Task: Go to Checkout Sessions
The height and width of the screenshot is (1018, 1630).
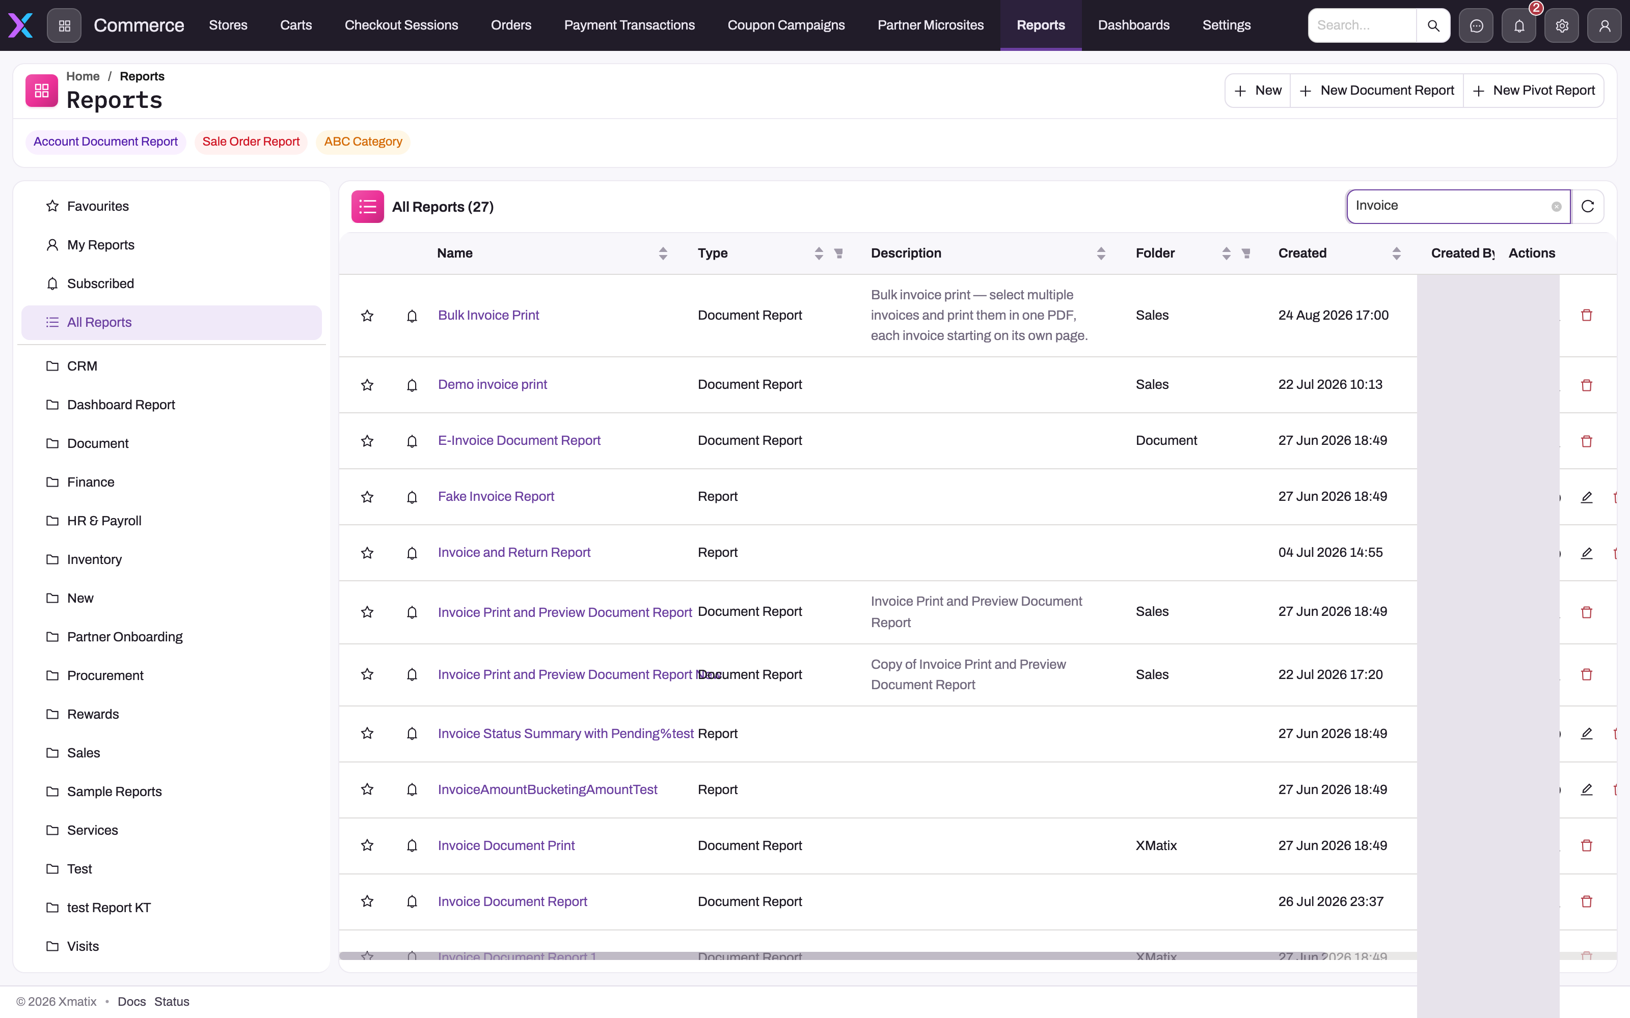Action: click(401, 25)
